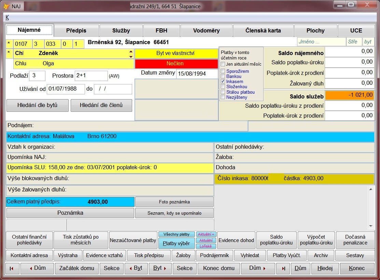
Task: Uncheck the Inkasem checkbox
Action: pos(223,81)
